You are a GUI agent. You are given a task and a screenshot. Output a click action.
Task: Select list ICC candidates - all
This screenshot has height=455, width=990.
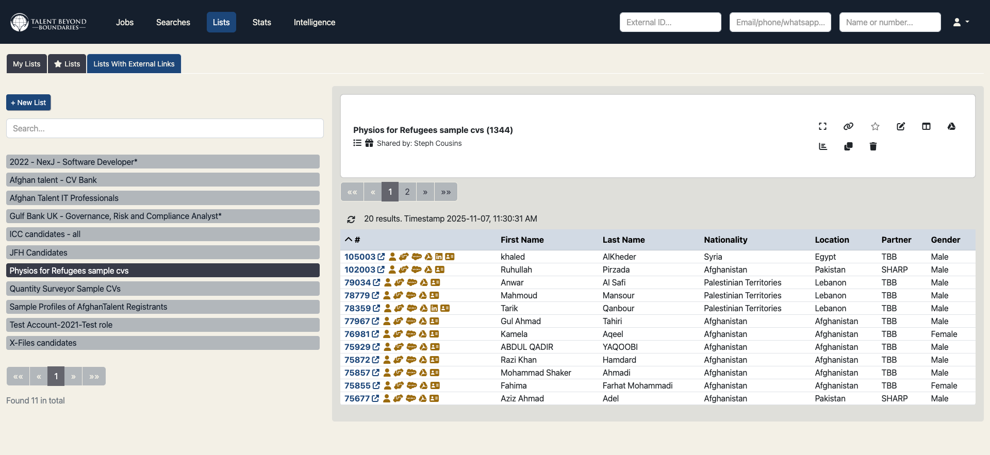(163, 234)
